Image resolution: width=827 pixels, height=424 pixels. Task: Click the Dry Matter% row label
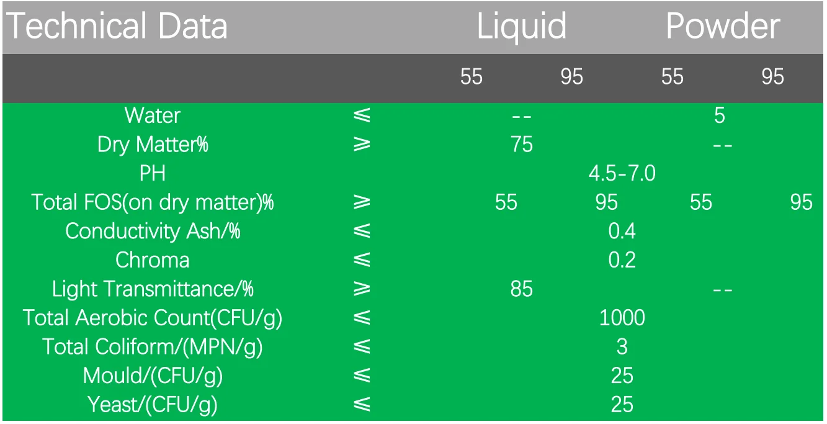pyautogui.click(x=152, y=145)
